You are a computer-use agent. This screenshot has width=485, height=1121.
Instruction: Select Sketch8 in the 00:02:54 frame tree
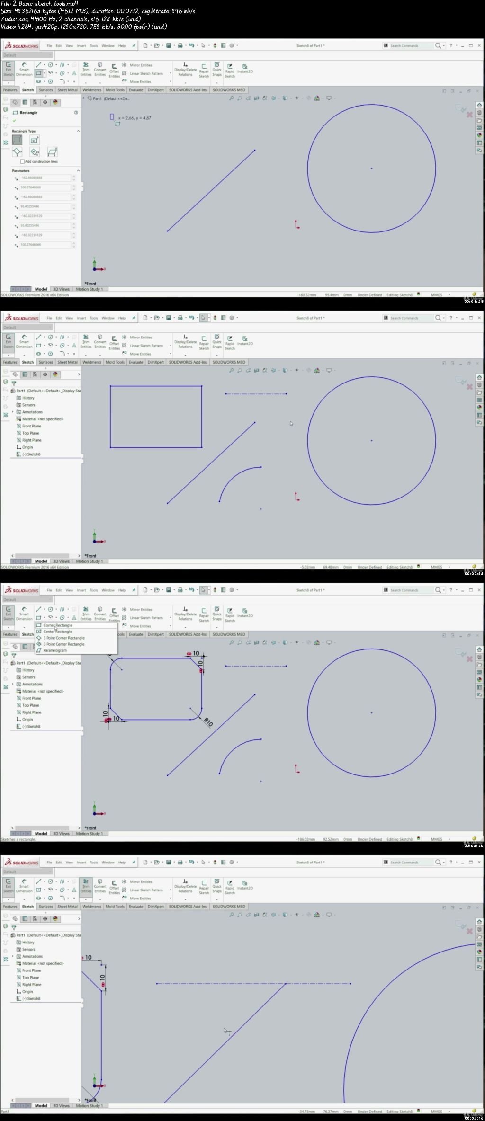pyautogui.click(x=31, y=454)
